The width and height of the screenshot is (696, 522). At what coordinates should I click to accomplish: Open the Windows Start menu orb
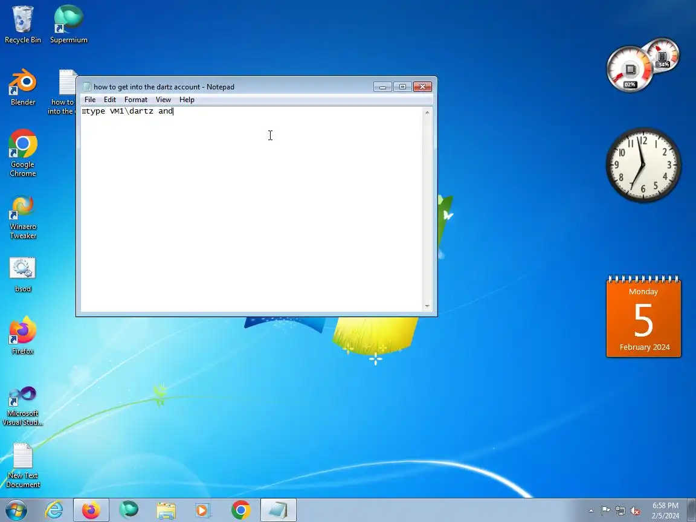click(16, 510)
